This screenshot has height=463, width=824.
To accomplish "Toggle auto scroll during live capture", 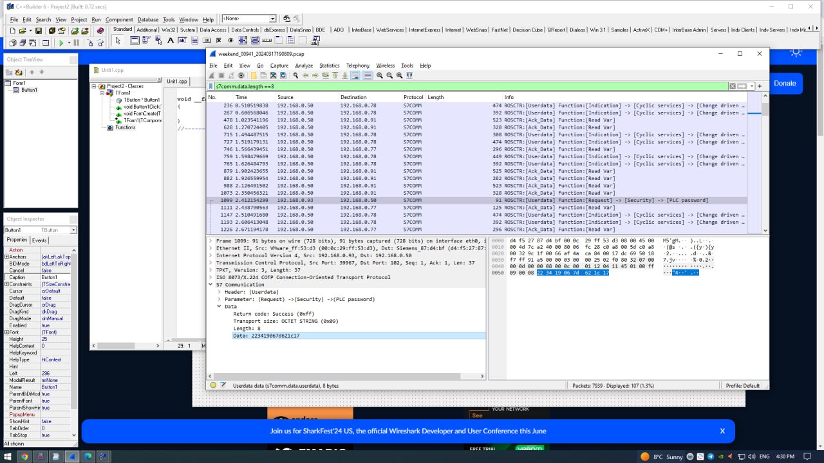I will [x=355, y=75].
